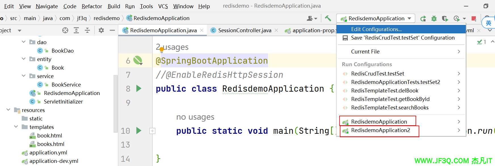The image size is (495, 166).
Task: Hide the Project tool window with minus button
Action: [112, 30]
